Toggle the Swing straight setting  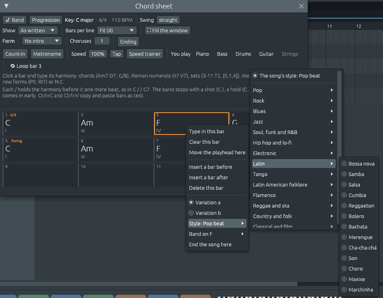168,20
